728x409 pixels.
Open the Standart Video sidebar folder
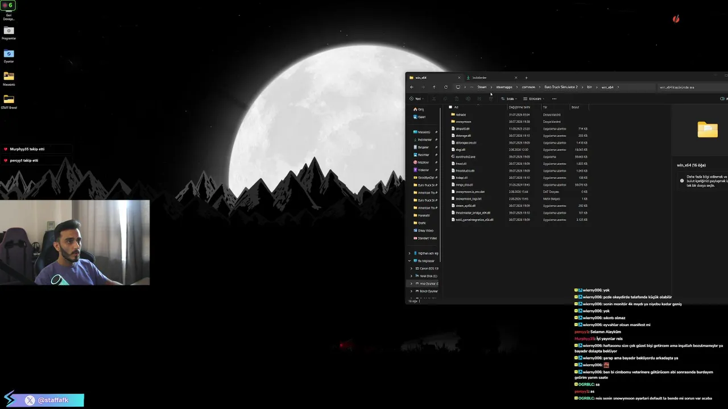coord(424,238)
